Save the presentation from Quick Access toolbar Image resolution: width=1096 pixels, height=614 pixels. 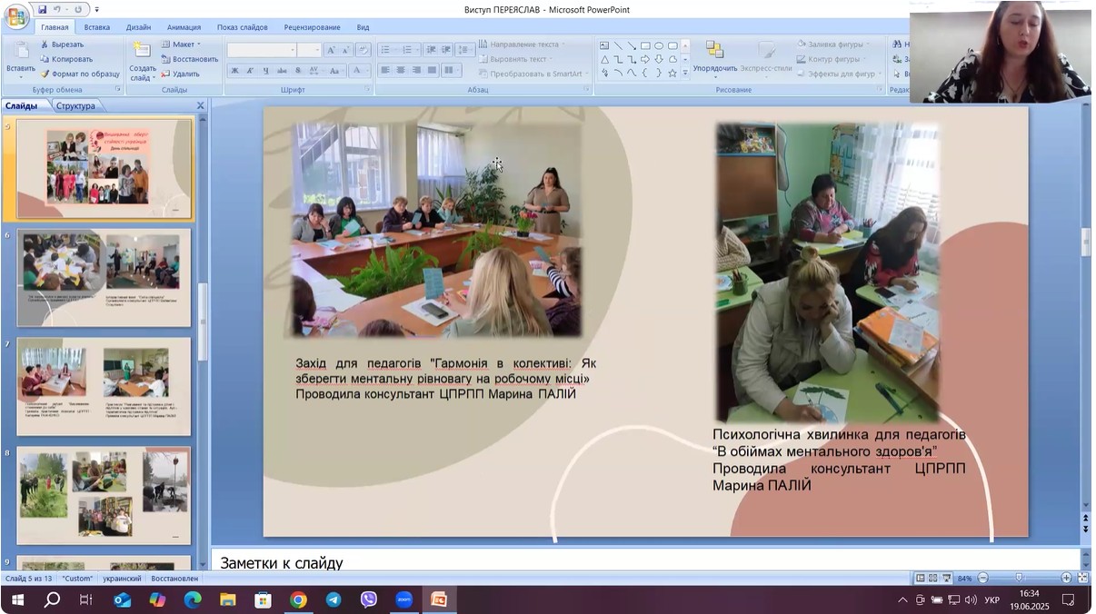click(x=42, y=9)
